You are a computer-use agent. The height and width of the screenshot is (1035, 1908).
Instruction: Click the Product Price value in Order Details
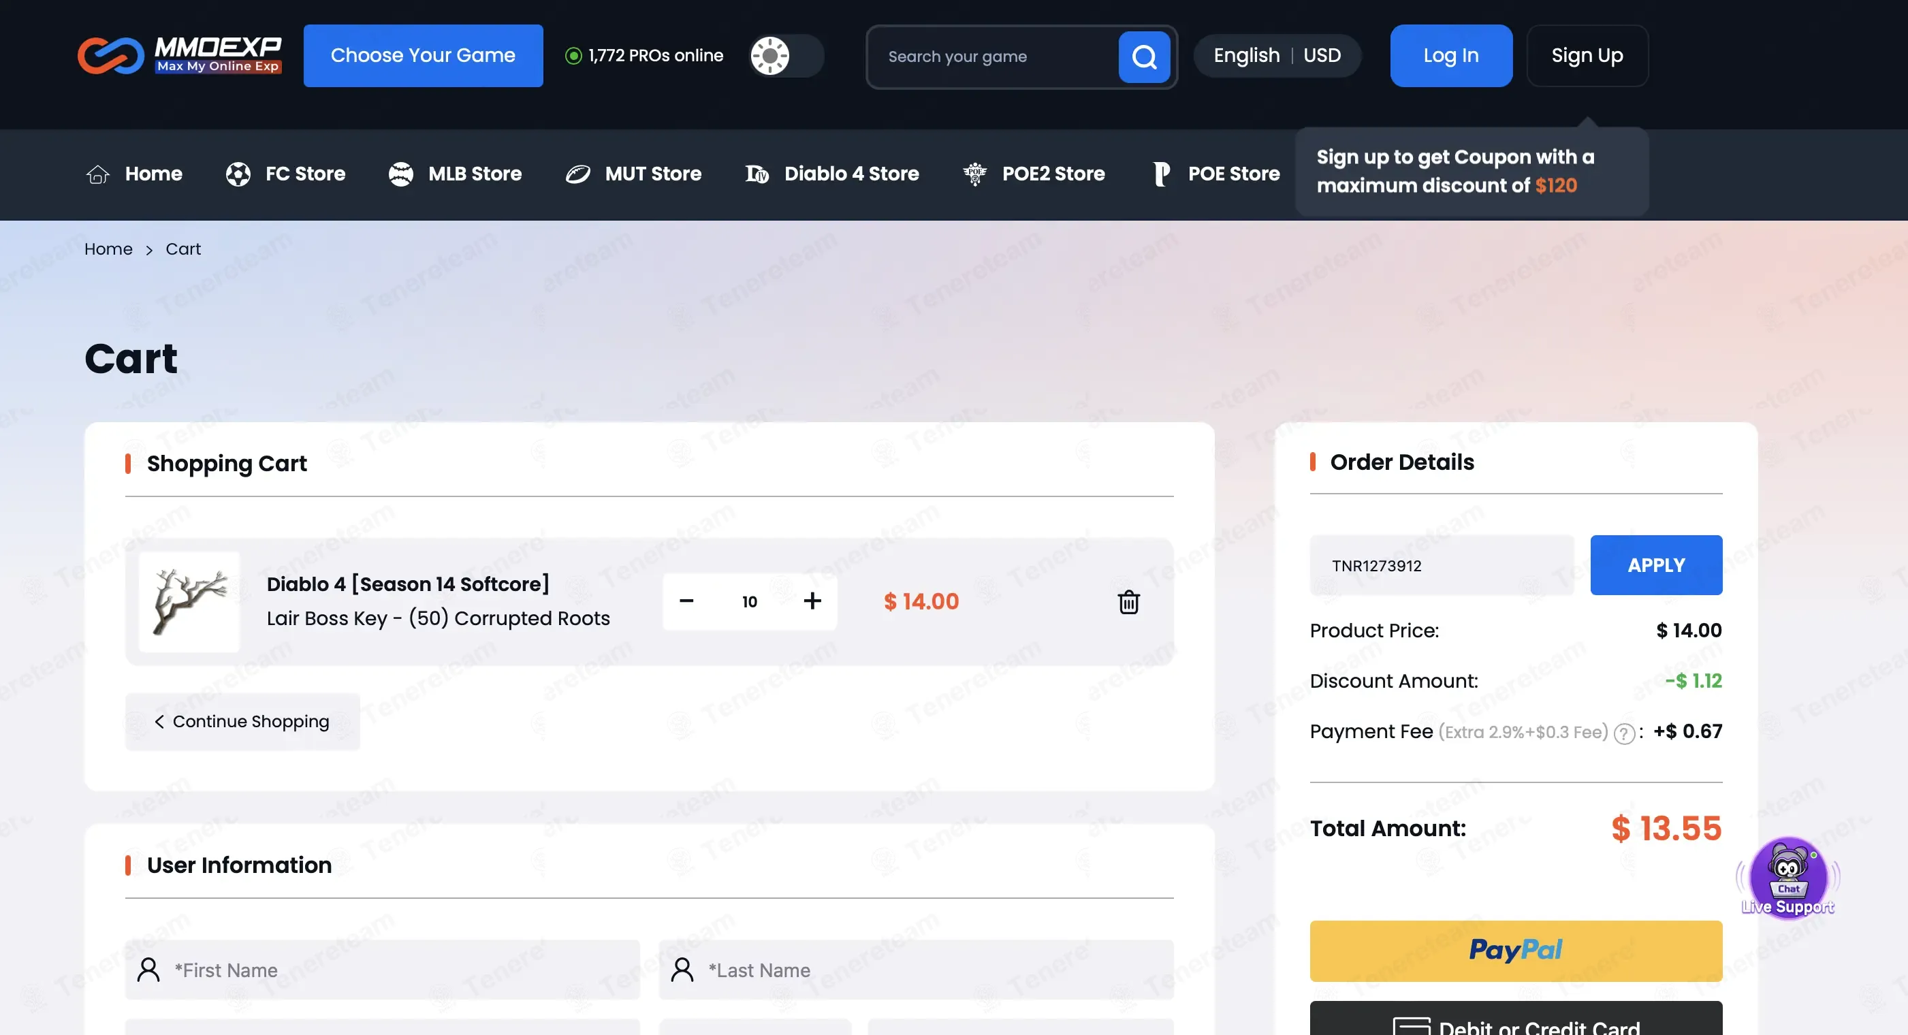click(x=1689, y=631)
